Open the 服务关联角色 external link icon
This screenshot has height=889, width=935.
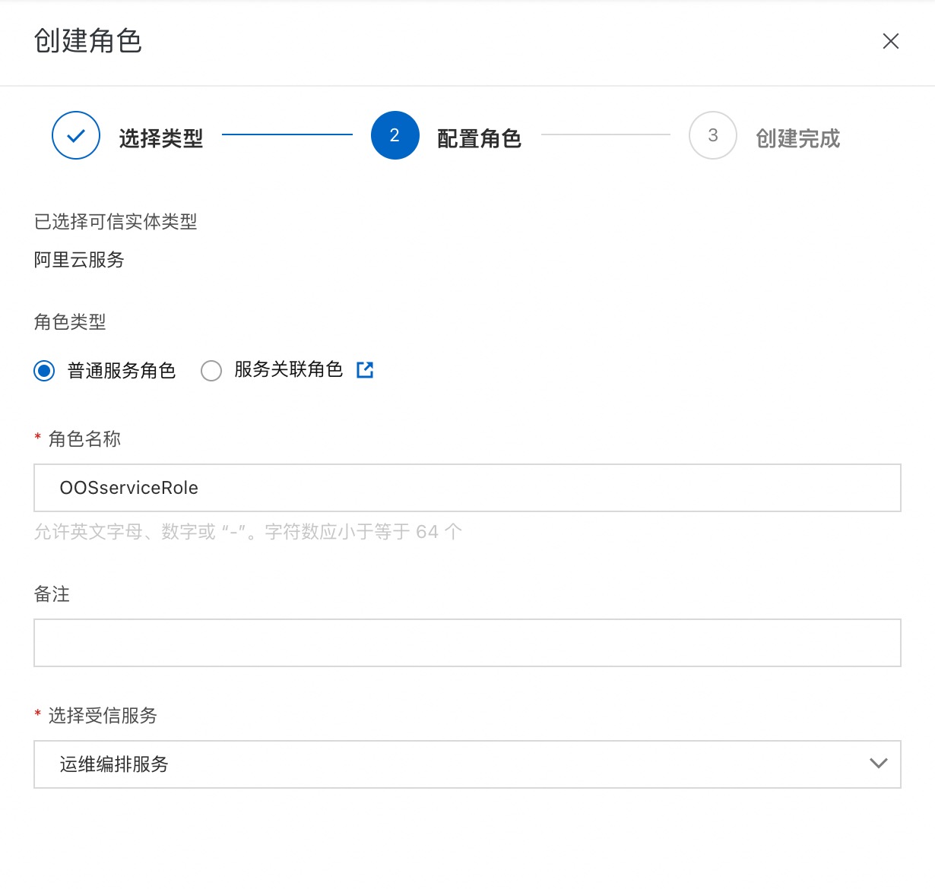[365, 370]
